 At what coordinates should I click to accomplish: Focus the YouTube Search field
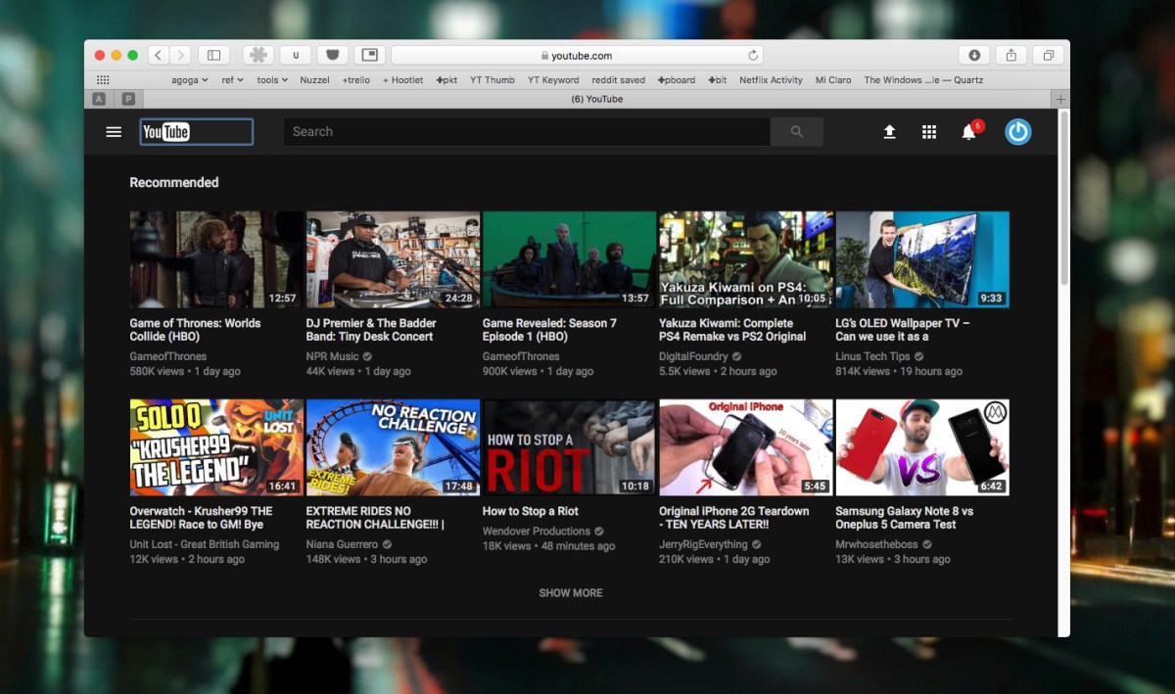[527, 132]
